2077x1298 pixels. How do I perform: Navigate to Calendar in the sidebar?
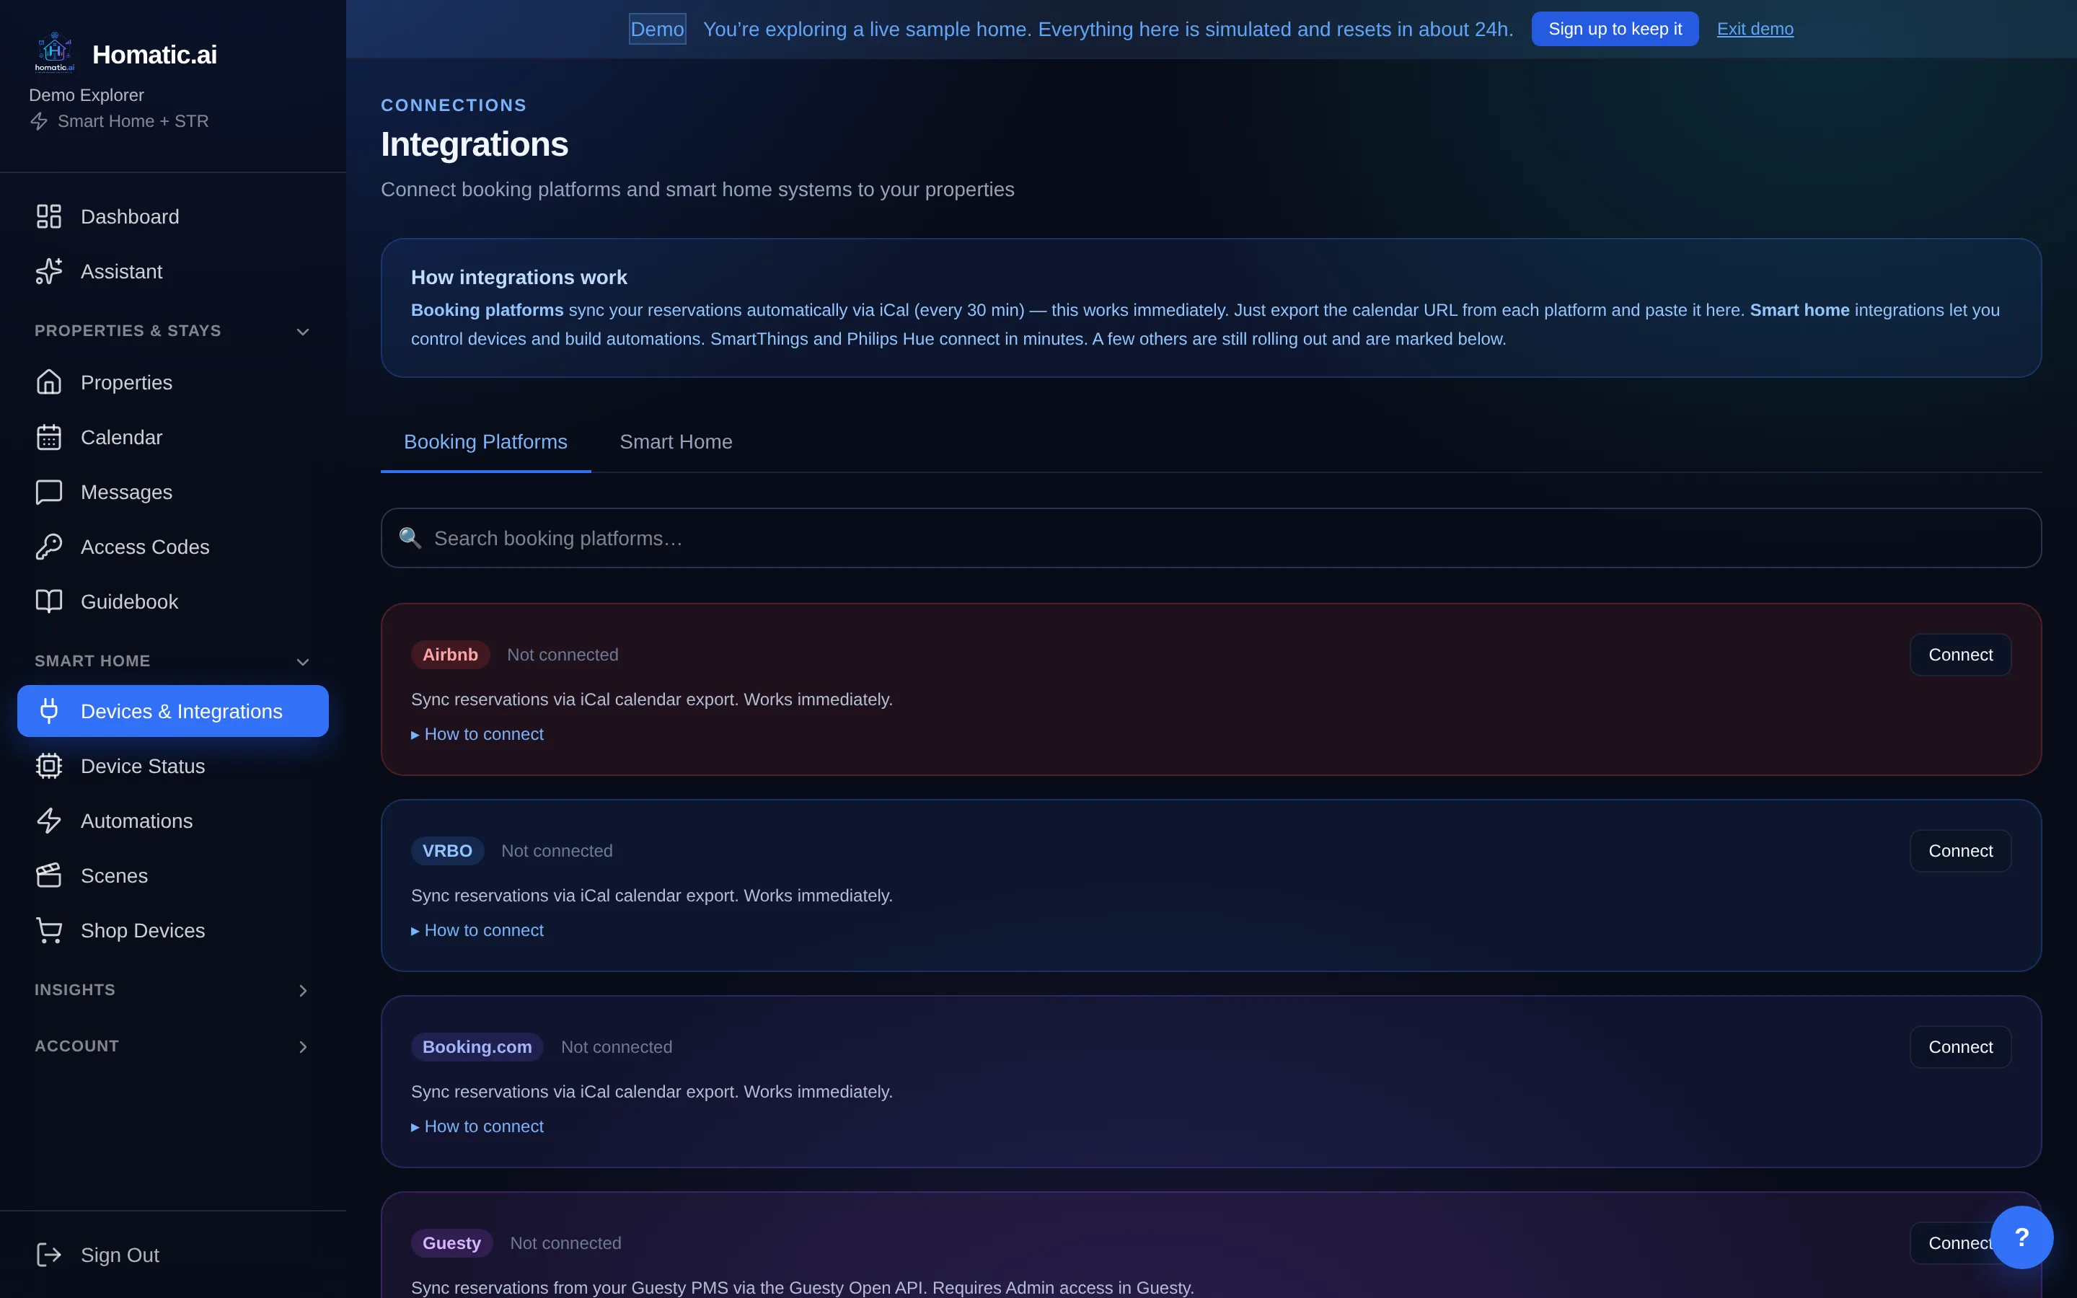pos(172,437)
